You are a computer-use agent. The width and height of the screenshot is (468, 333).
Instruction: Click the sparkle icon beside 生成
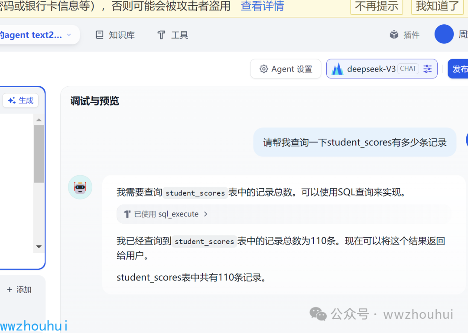tap(12, 101)
